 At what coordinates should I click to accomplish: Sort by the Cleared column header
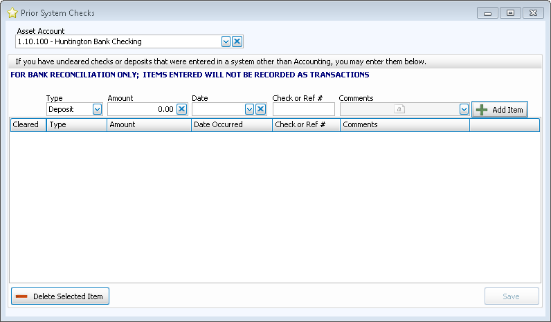(28, 125)
